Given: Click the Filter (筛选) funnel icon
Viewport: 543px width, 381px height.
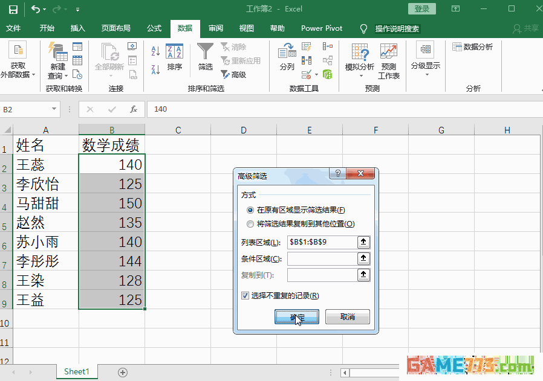Looking at the screenshot, I should click(x=206, y=52).
